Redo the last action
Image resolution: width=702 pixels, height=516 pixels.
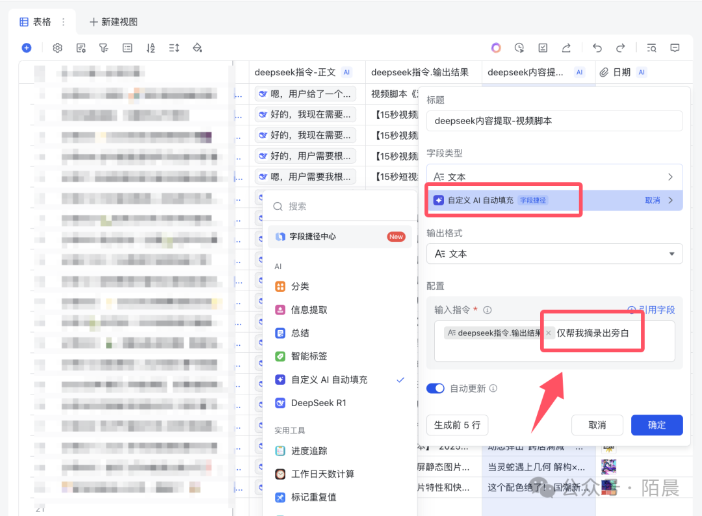(x=621, y=48)
